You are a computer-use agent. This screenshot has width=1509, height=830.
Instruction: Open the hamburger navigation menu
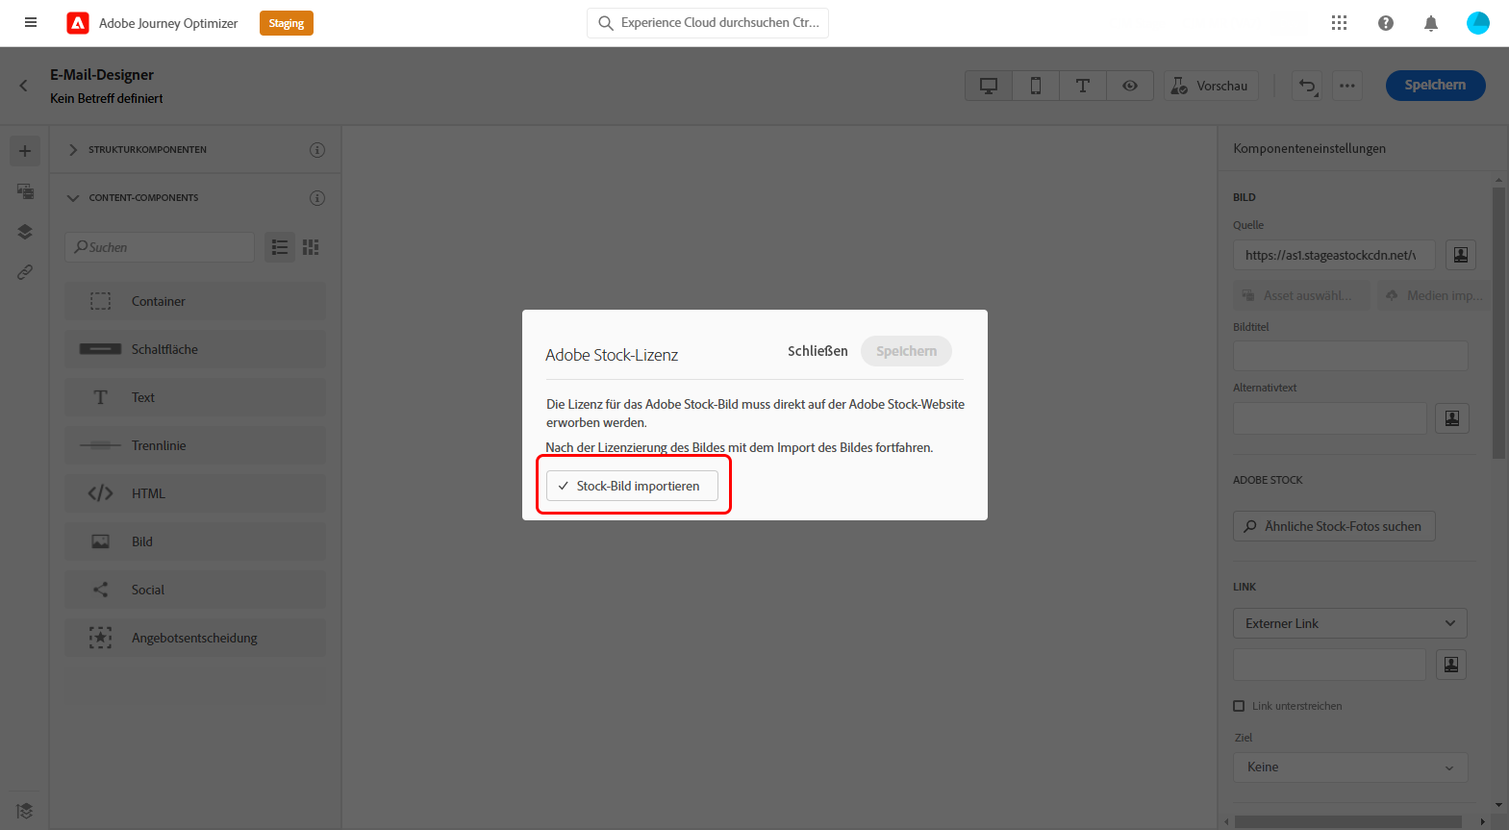pos(31,23)
